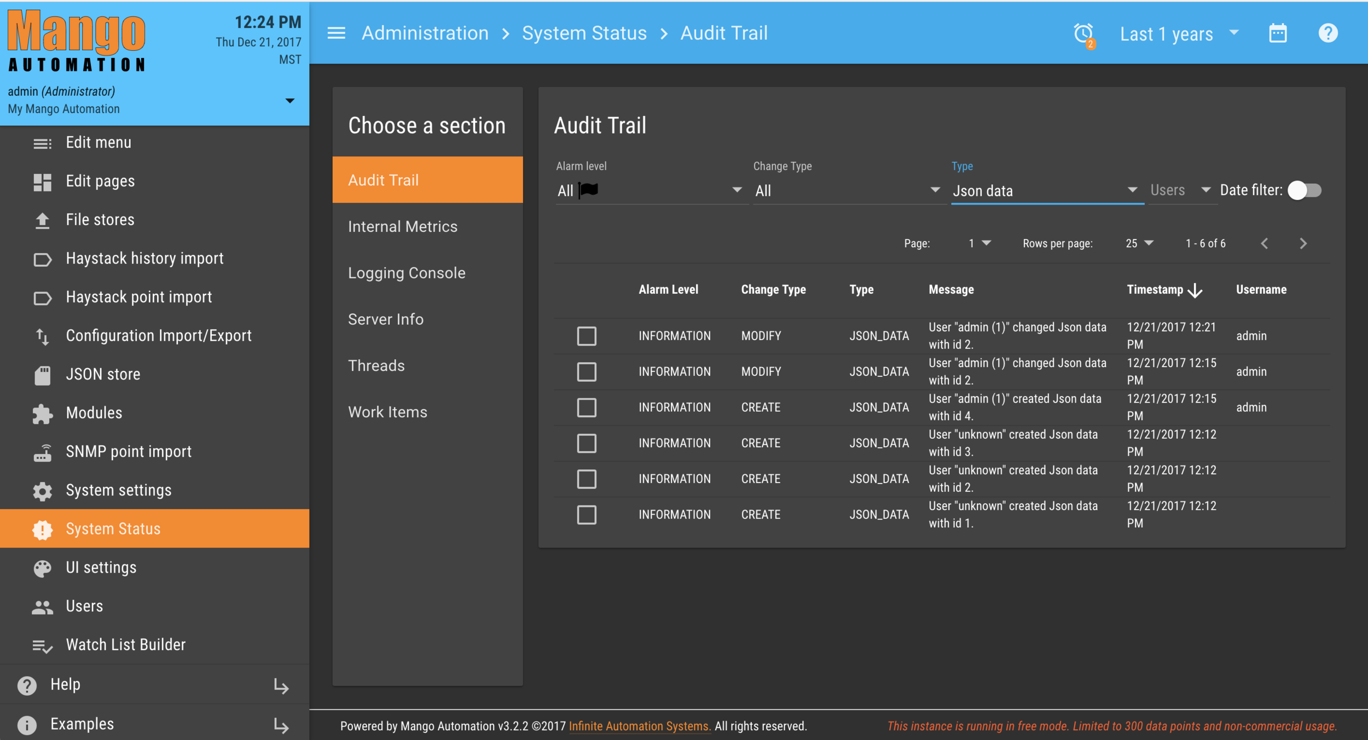Click the SNMP point import router icon
Image resolution: width=1368 pixels, height=740 pixels.
point(42,452)
